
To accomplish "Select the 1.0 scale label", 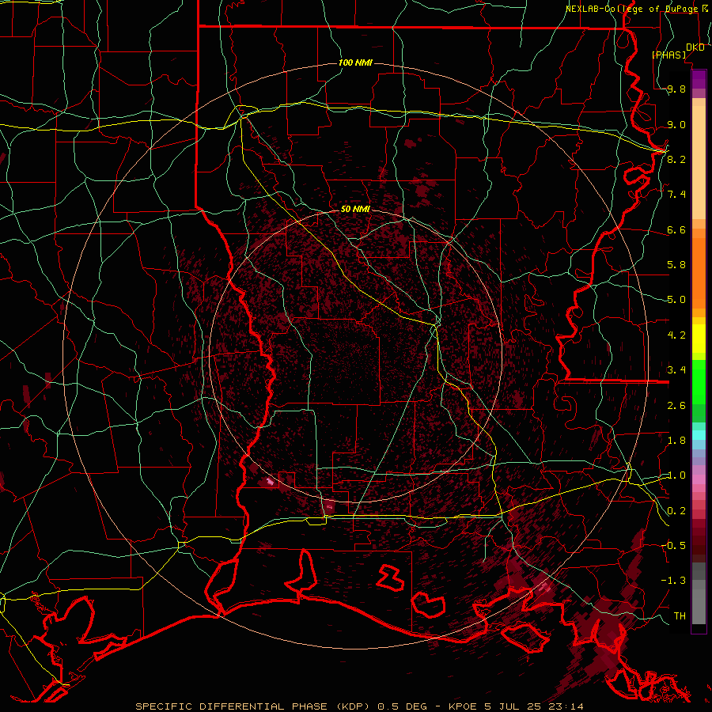I will [676, 475].
